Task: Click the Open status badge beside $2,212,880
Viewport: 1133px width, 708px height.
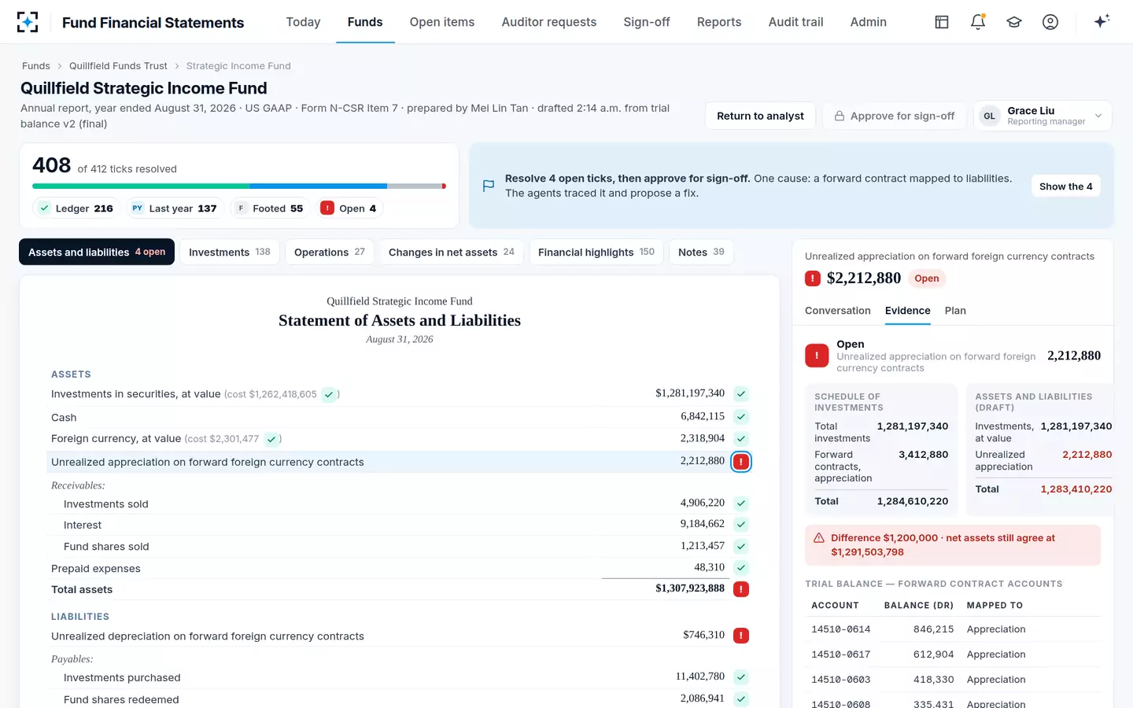Action: [927, 278]
